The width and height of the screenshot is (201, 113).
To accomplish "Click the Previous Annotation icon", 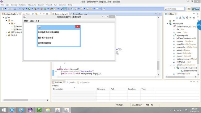I will [x=82, y=9].
